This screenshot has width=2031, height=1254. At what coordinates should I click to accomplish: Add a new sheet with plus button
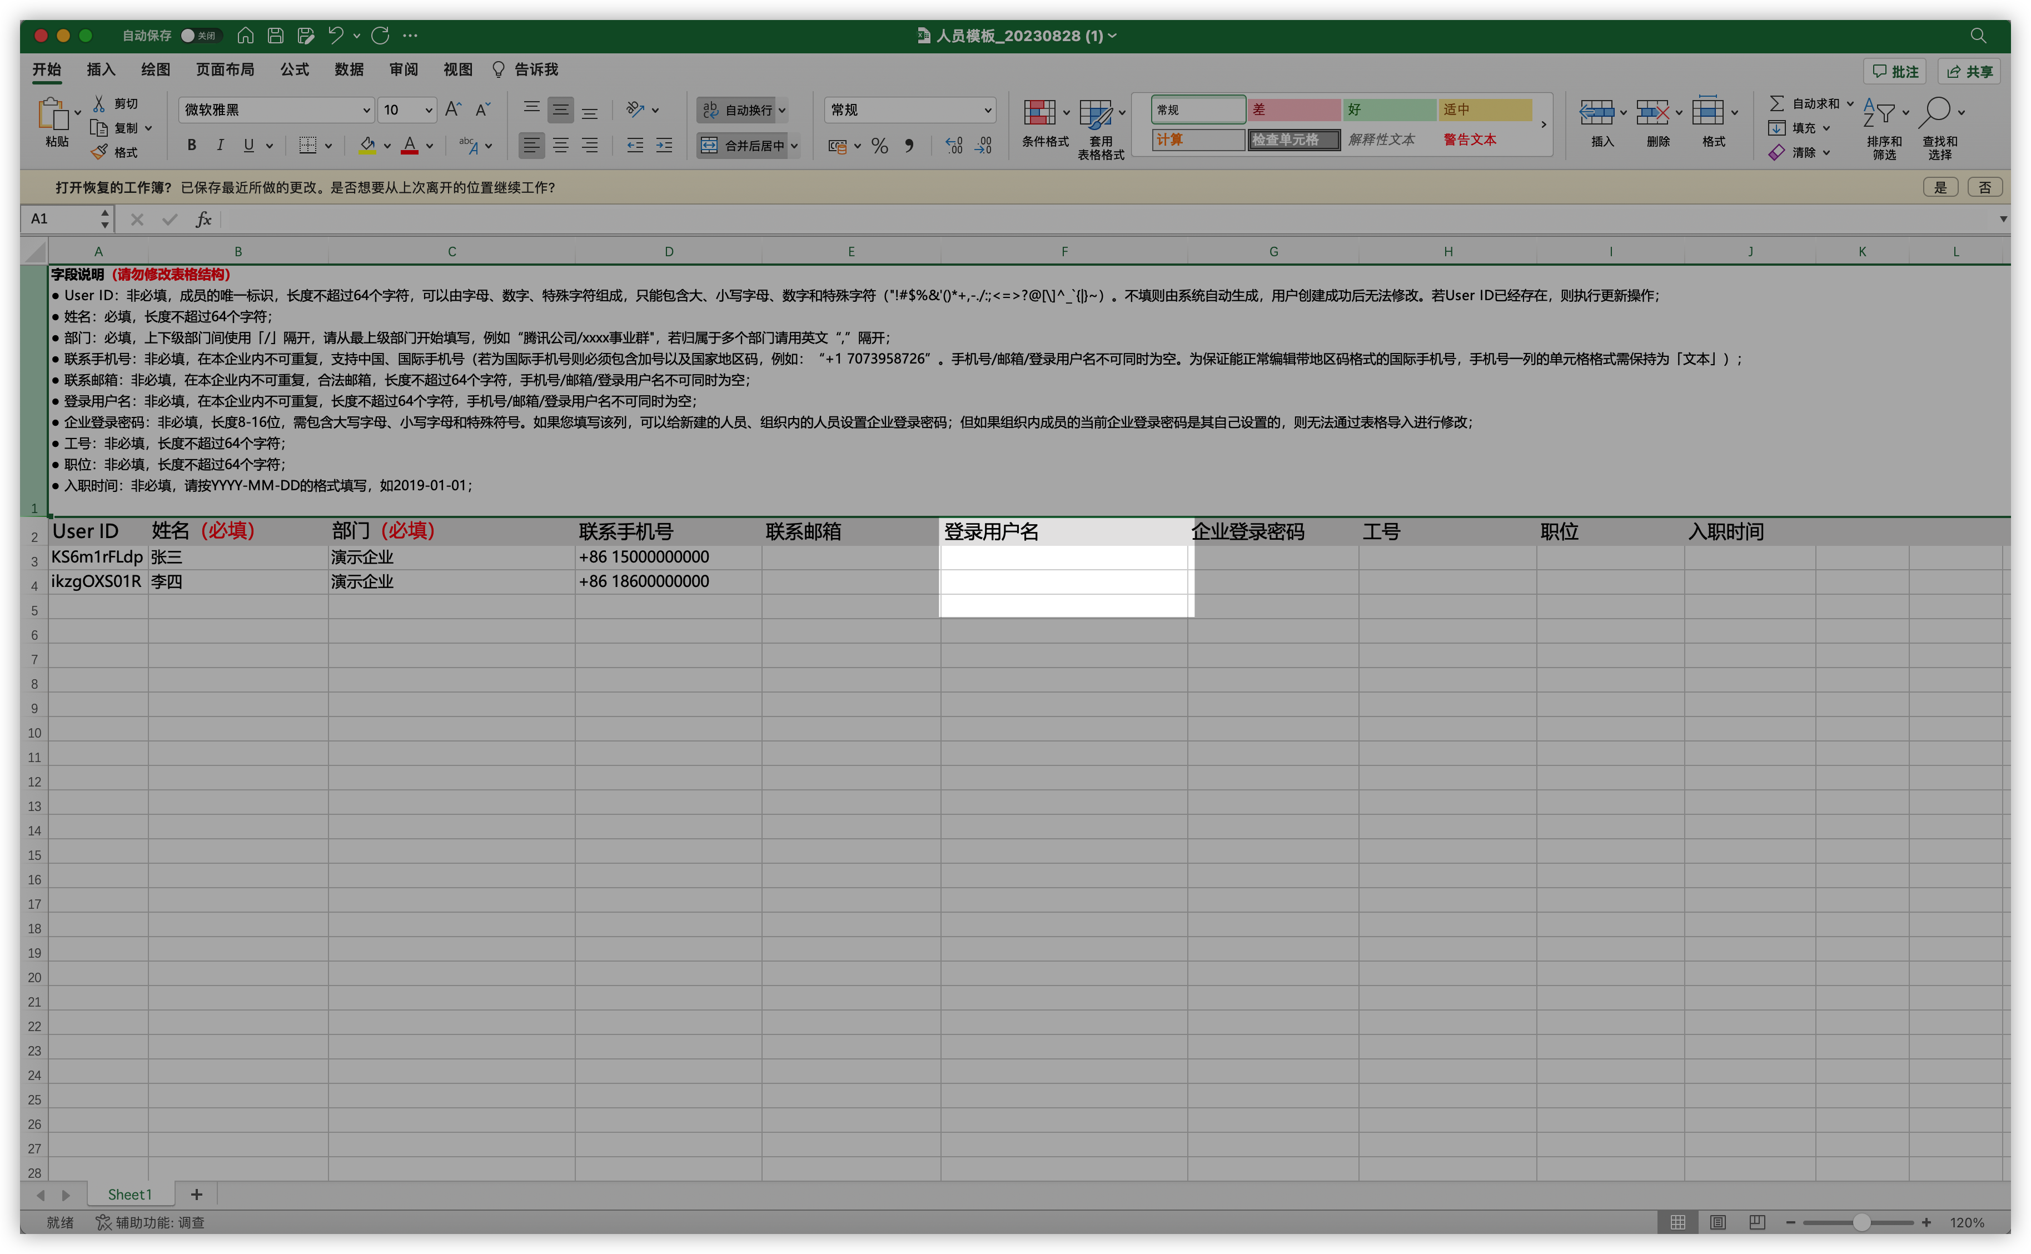coord(197,1195)
